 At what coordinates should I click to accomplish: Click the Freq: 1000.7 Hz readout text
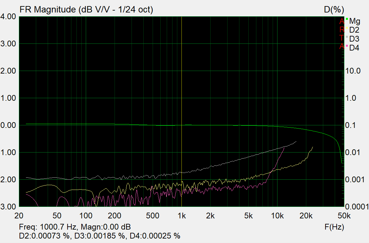[48, 227]
